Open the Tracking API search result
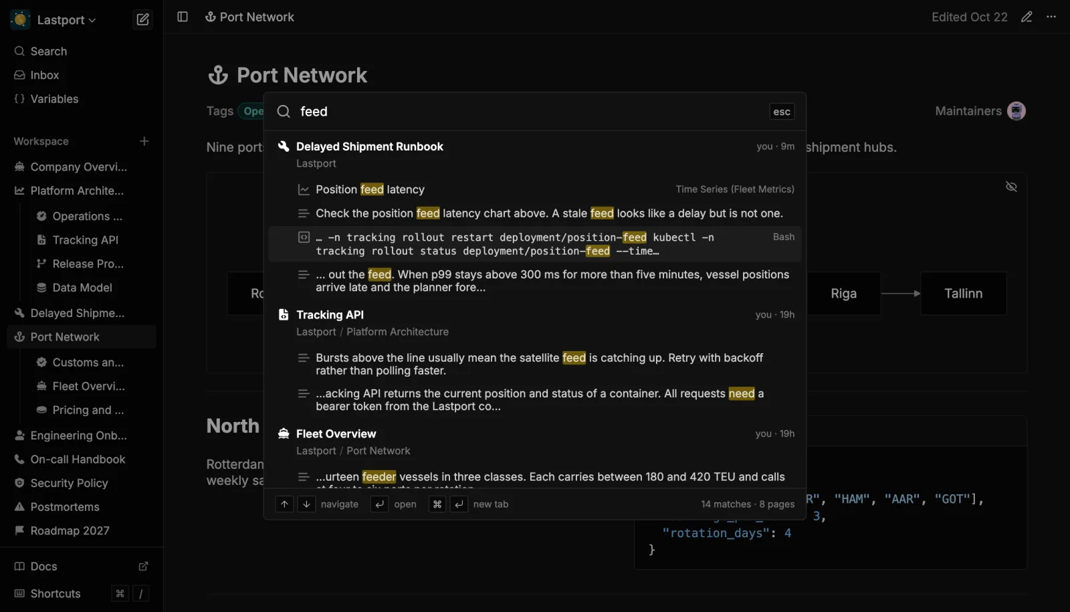The width and height of the screenshot is (1070, 612). (x=535, y=322)
